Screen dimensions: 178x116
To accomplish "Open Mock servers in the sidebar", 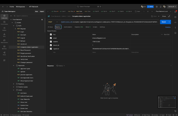I will (4, 41).
